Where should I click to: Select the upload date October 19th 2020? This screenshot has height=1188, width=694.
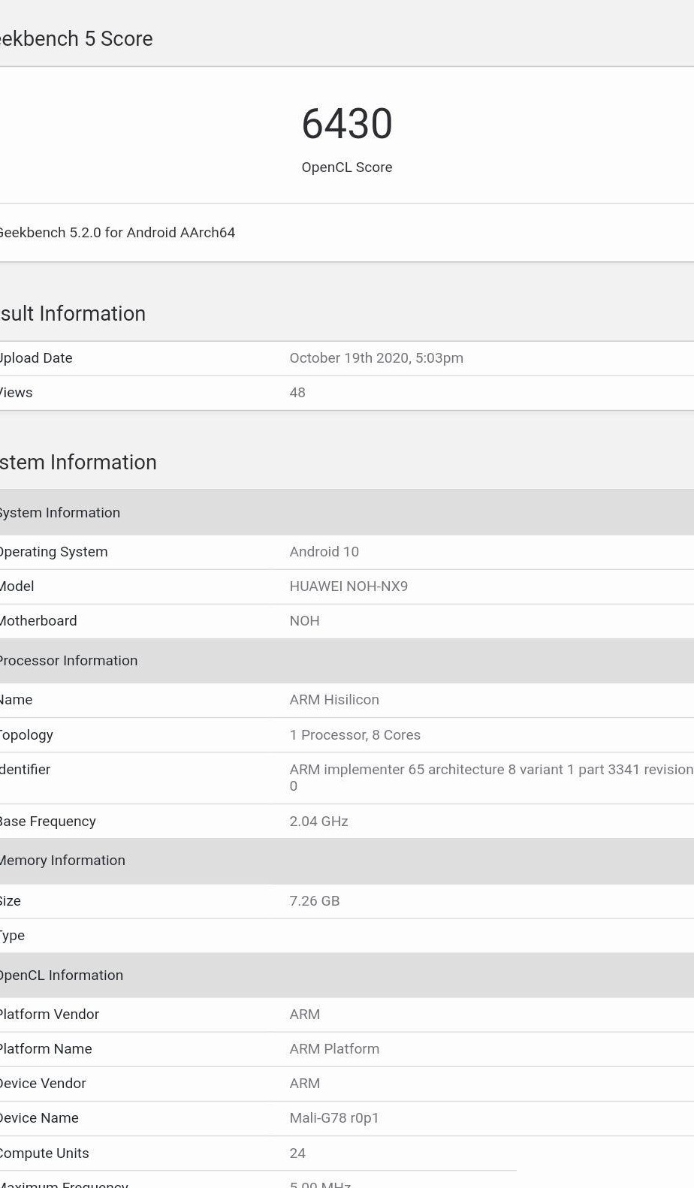(x=376, y=358)
